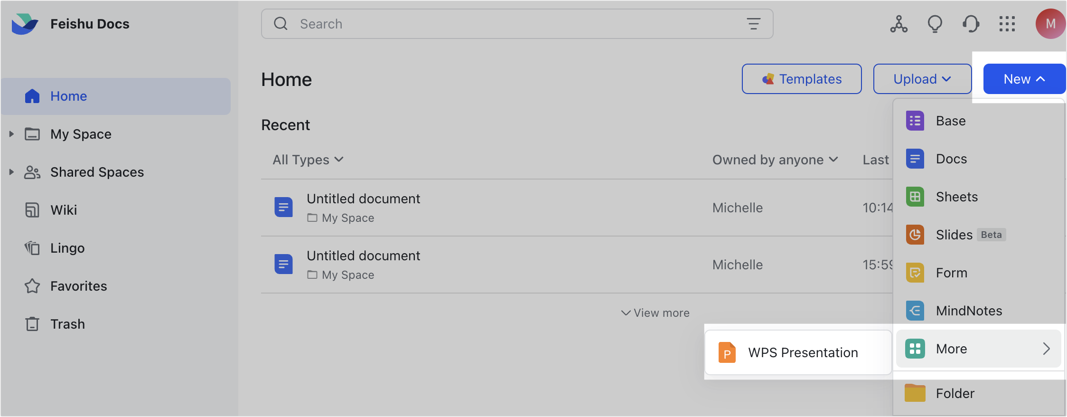Click the Wiki icon in sidebar
1067x417 pixels.
click(32, 210)
